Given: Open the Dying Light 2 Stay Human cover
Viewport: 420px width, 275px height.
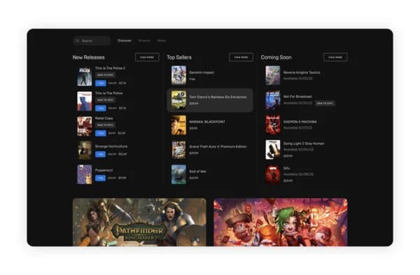Looking at the screenshot, I should pos(273,150).
